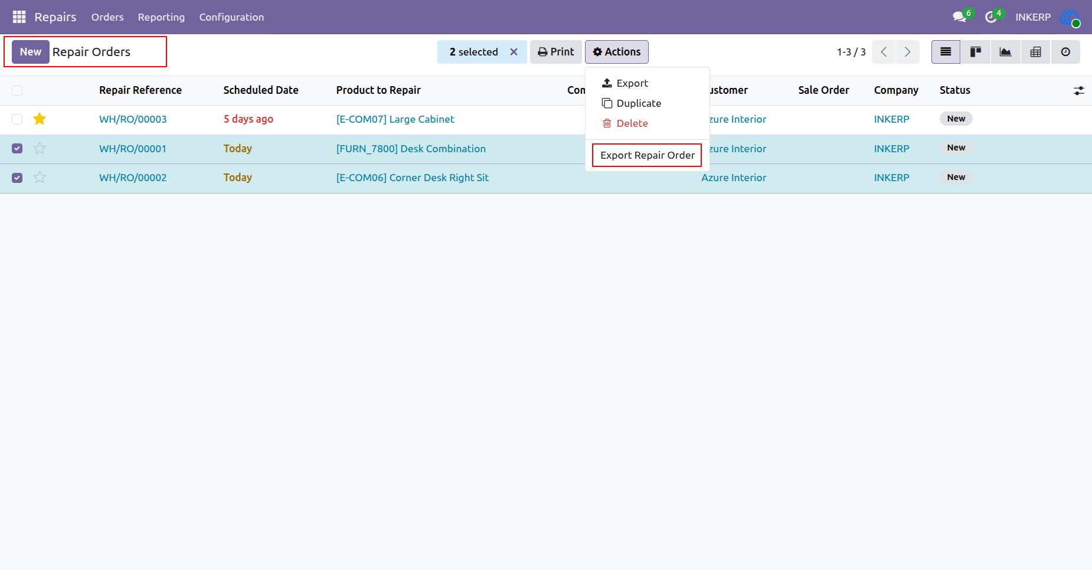Open the messages conversation icon
Screen dimensions: 1092x570
960,17
